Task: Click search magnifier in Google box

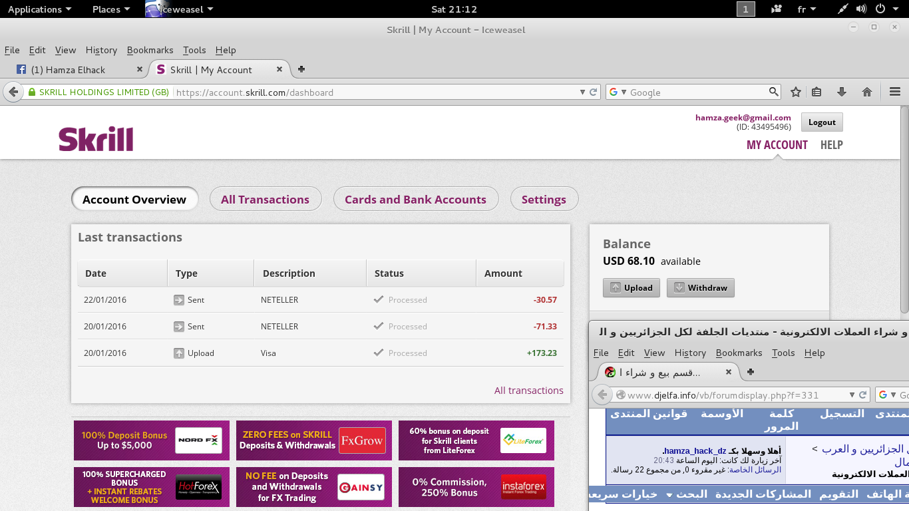Action: click(773, 92)
